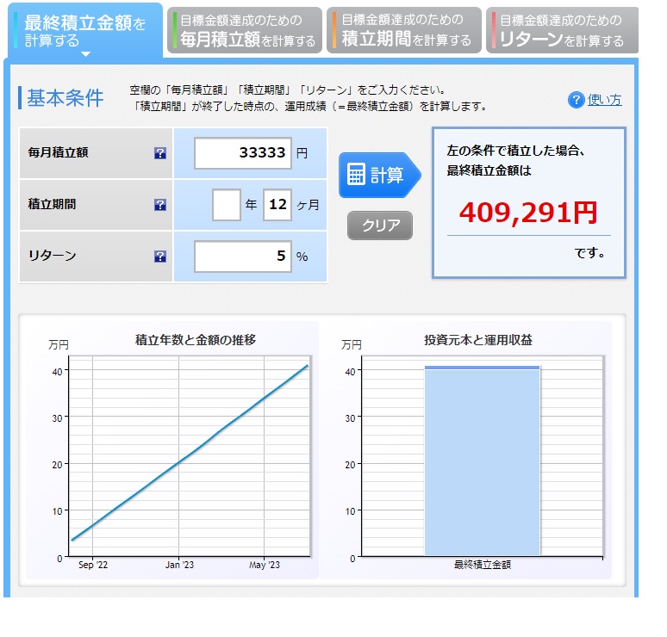Switch to 積立期間を計算する tab
667x637 pixels.
click(404, 30)
